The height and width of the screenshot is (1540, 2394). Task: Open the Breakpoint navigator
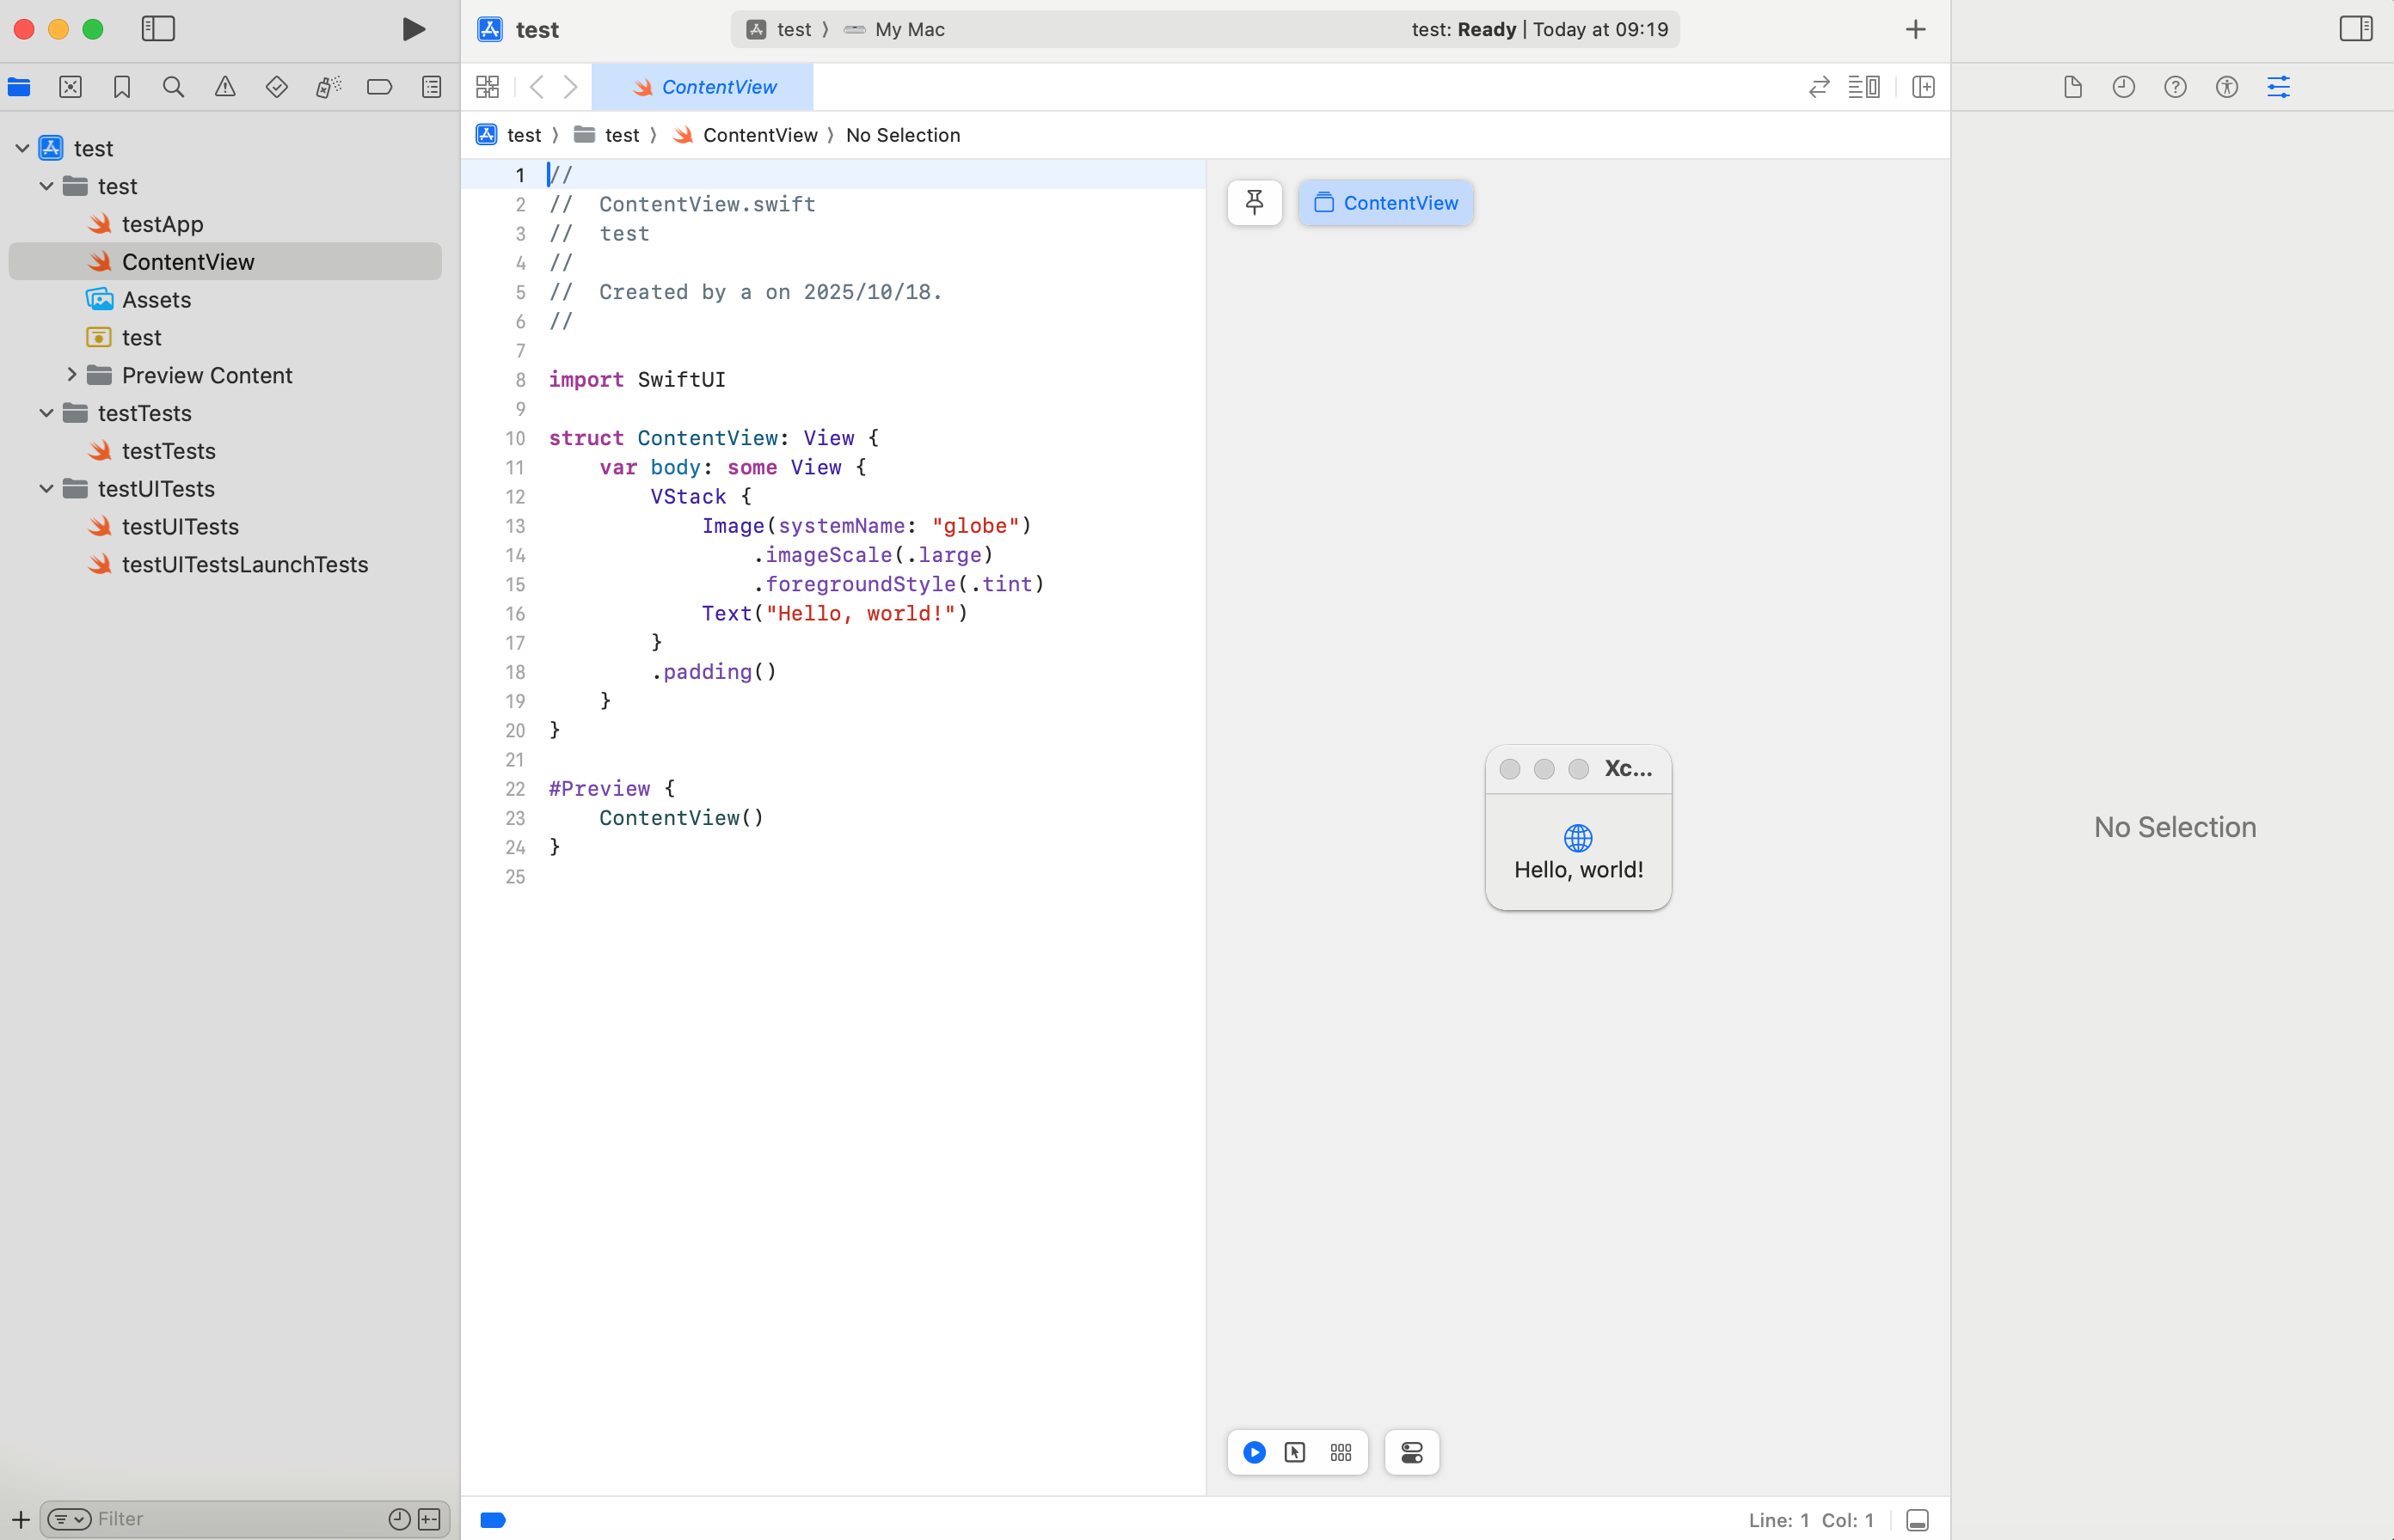[379, 87]
